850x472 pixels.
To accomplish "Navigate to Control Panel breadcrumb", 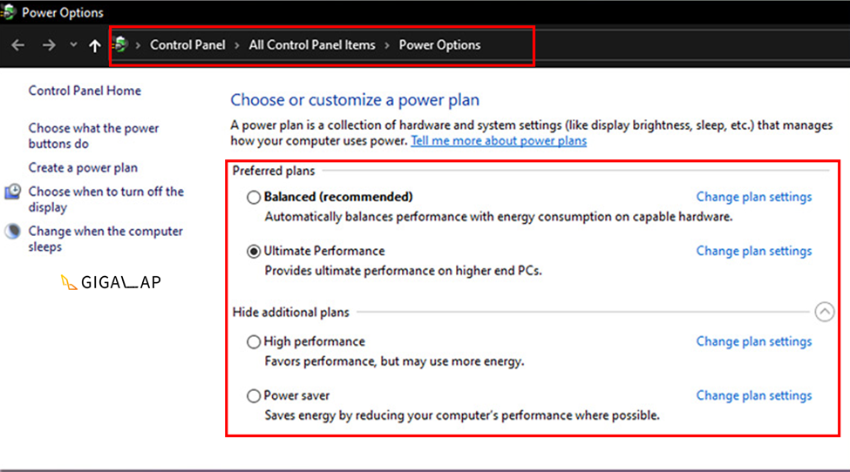I will [187, 45].
